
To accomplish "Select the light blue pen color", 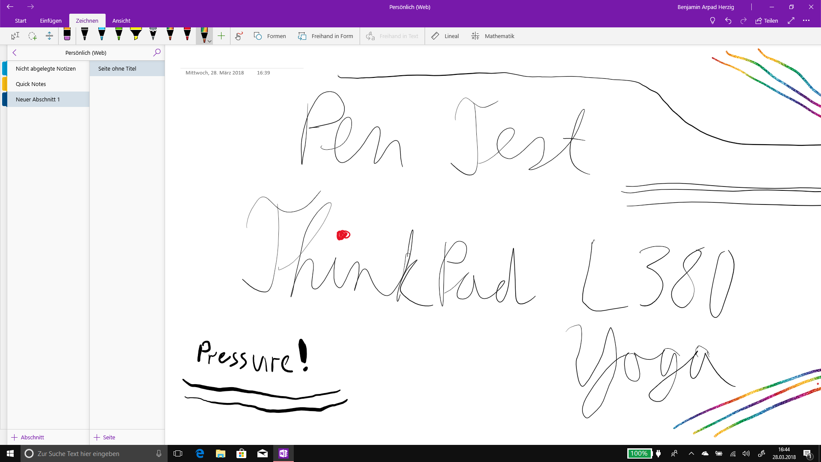I will (102, 35).
